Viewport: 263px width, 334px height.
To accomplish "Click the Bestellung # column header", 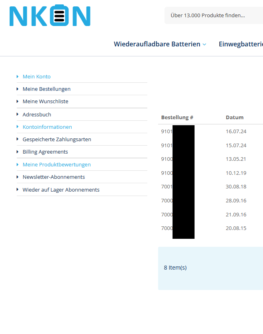I will click(177, 118).
